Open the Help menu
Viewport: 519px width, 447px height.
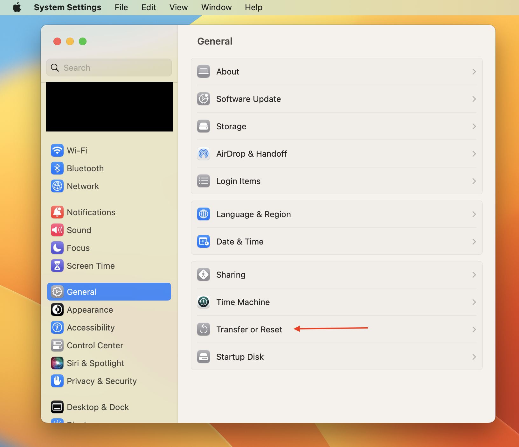(253, 7)
